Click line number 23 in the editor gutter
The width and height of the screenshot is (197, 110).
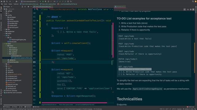(34, 62)
